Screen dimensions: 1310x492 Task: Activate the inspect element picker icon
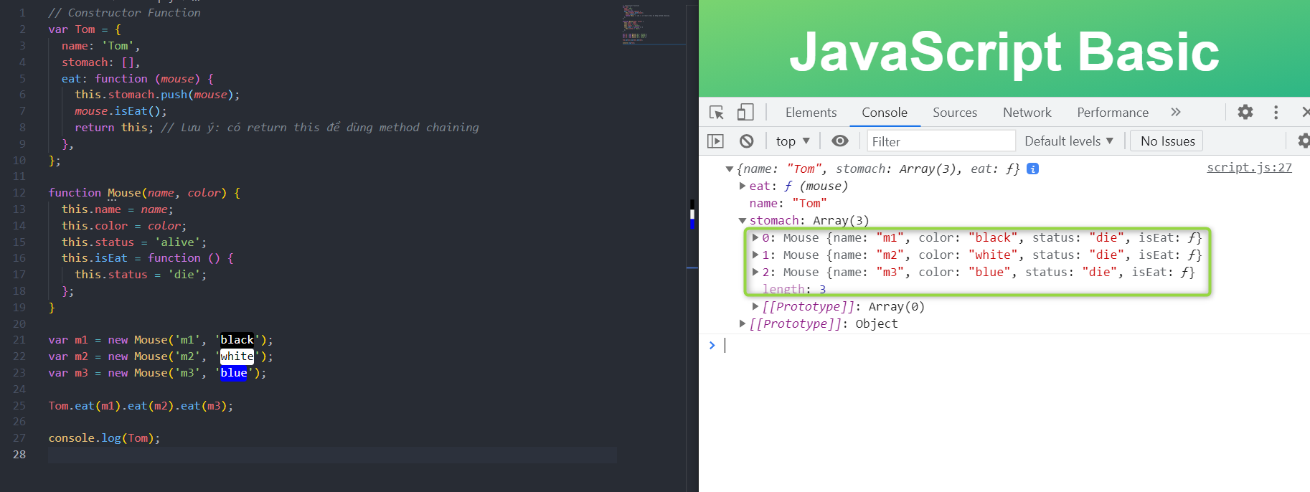click(x=716, y=113)
